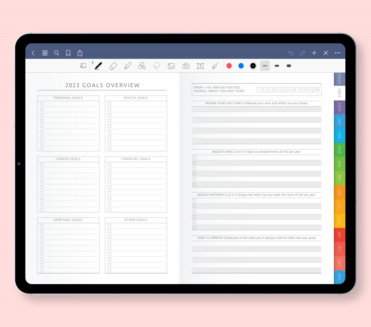Image resolution: width=371 pixels, height=327 pixels.
Task: Mark rating box 5 for the past year
Action: pyautogui.click(x=285, y=90)
